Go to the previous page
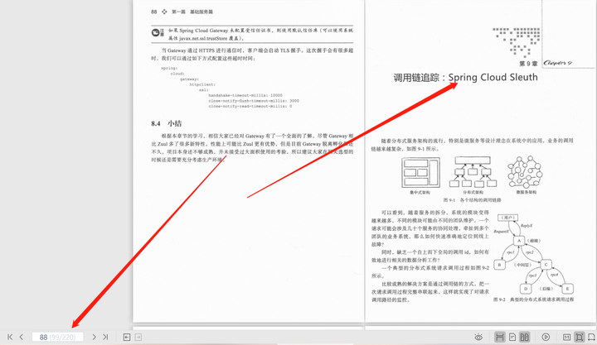 pos(22,337)
